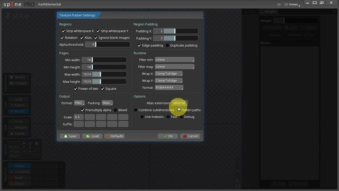Image resolution: width=339 pixels, height=191 pixels.
Task: Open the Wrap Y dropdown
Action: [168, 81]
